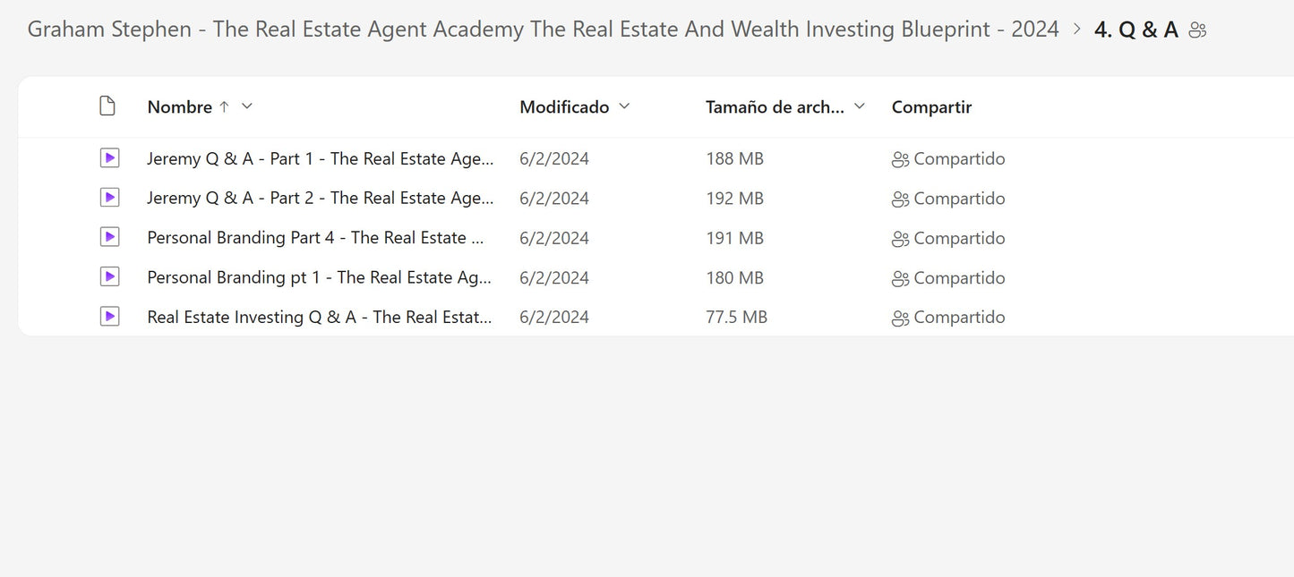Navigate to Graham Stephen parent folder breadcrumb
Viewport: 1294px width, 577px height.
tap(543, 30)
